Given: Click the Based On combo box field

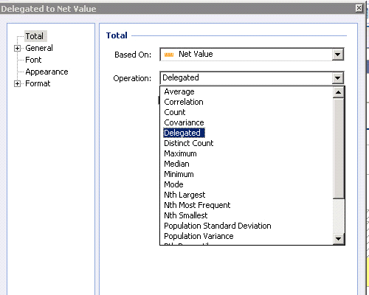Looking at the screenshot, I should 252,54.
